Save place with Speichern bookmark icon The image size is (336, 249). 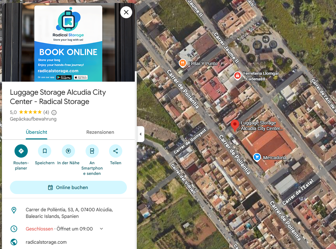tap(45, 151)
